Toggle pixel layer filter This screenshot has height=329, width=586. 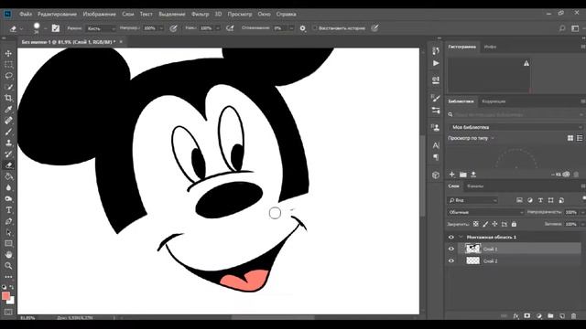[519, 200]
